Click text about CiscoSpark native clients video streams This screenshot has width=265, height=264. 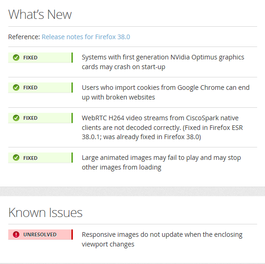point(162,127)
